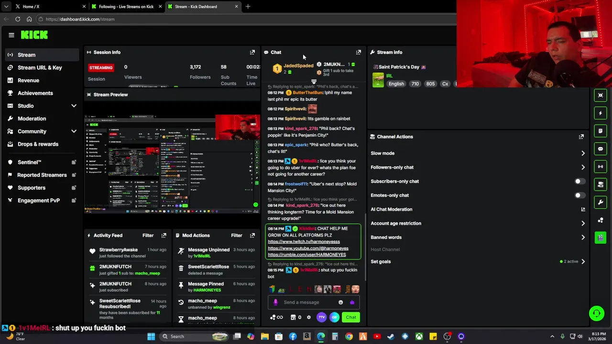
Task: Pop out the Mod Actions panel
Action: 252,235
